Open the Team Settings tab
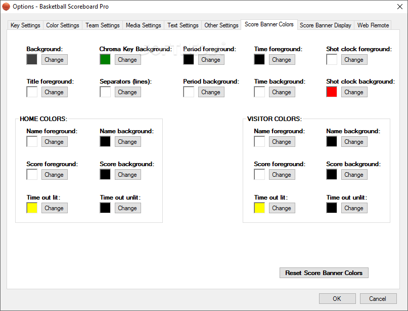Viewport: 408px width, 311px height. pos(102,25)
